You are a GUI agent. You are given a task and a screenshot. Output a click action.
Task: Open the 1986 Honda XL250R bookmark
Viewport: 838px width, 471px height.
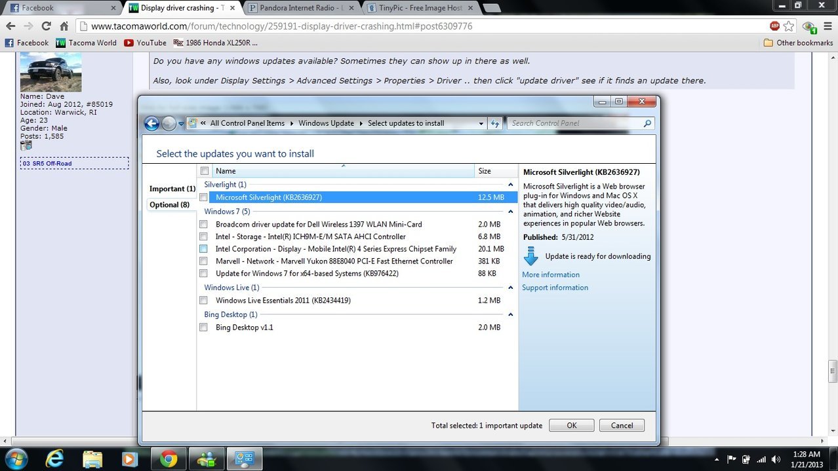(x=216, y=43)
